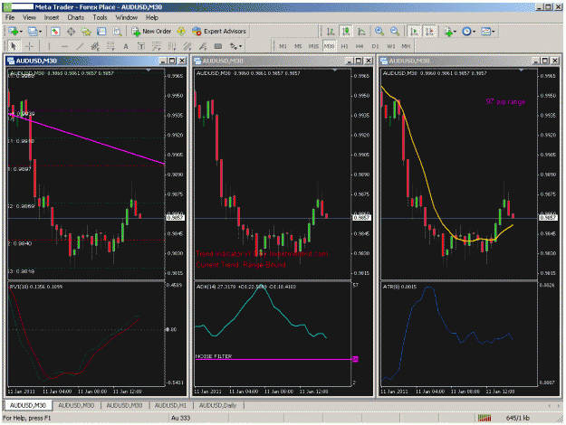Select the text 'A' drawing tool
The height and width of the screenshot is (425, 566).
click(126, 46)
